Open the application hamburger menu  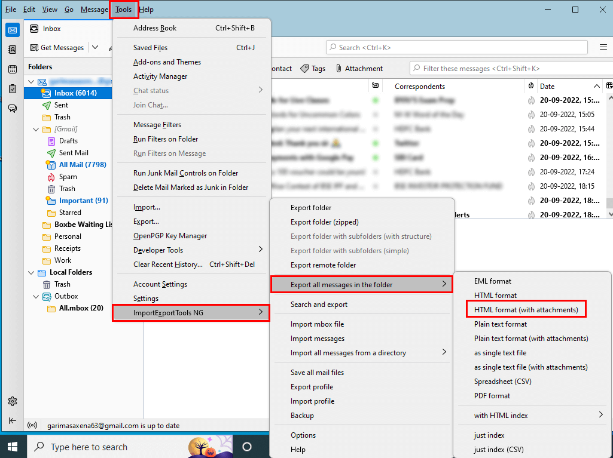tap(603, 47)
